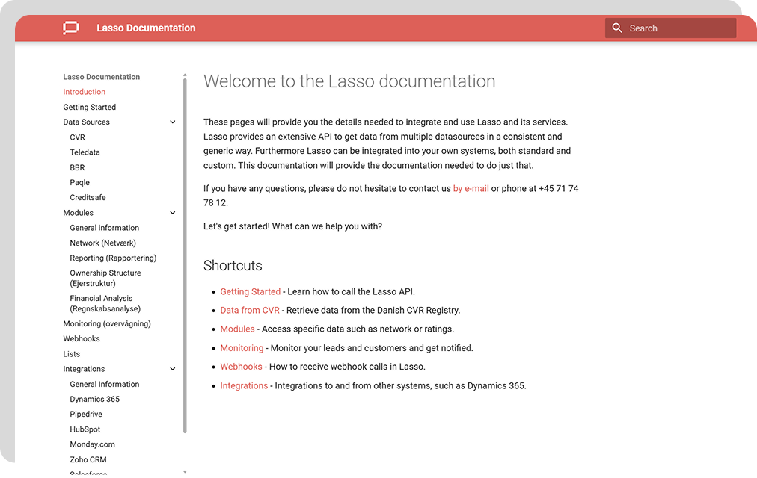Click the Lasso logo icon in header
This screenshot has width=757, height=478.
(71, 28)
